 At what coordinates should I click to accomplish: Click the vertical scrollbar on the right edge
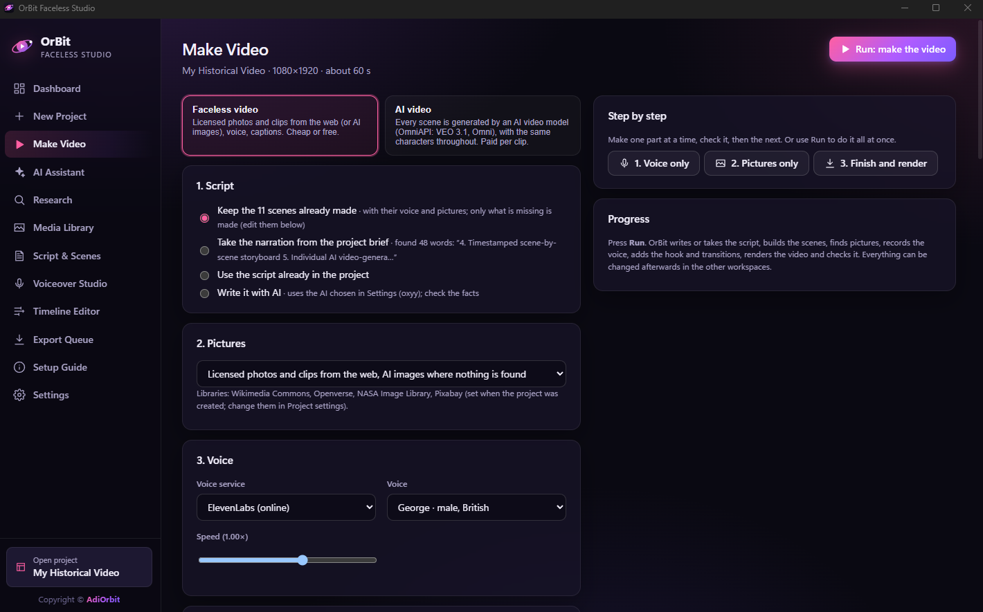(x=980, y=90)
